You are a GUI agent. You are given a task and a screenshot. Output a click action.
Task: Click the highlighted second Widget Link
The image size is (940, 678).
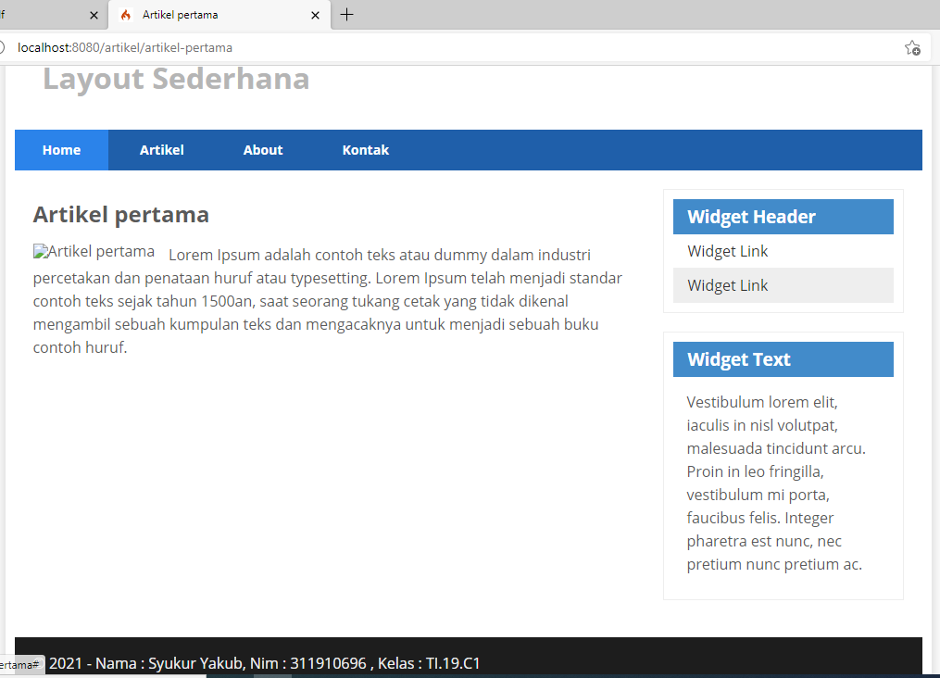[x=727, y=285]
